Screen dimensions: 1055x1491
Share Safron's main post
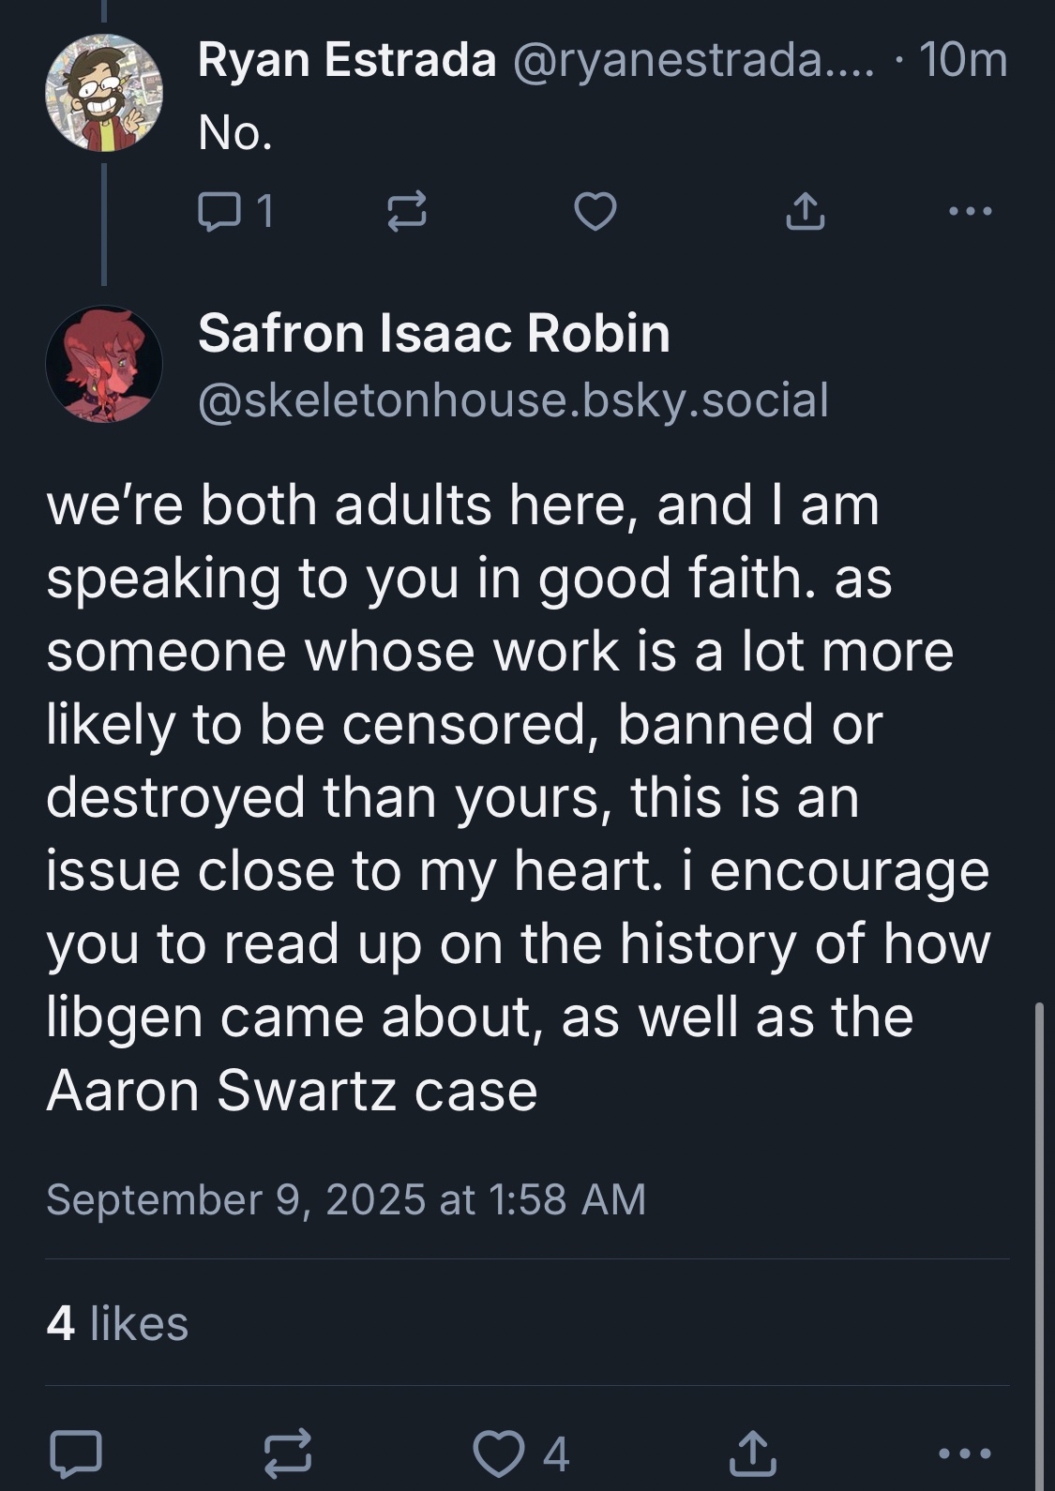point(752,1453)
